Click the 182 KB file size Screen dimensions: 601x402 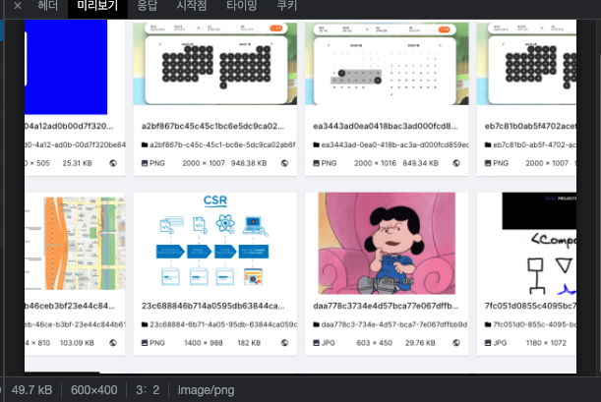tap(249, 343)
